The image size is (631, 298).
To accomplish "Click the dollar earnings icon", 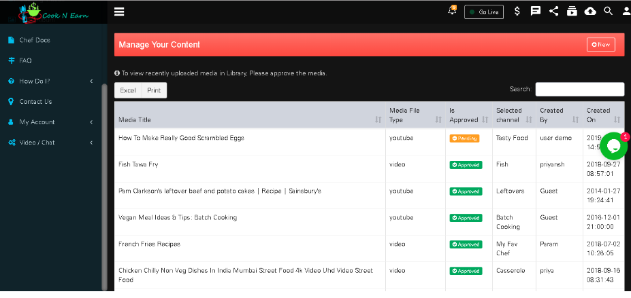I will coord(517,12).
